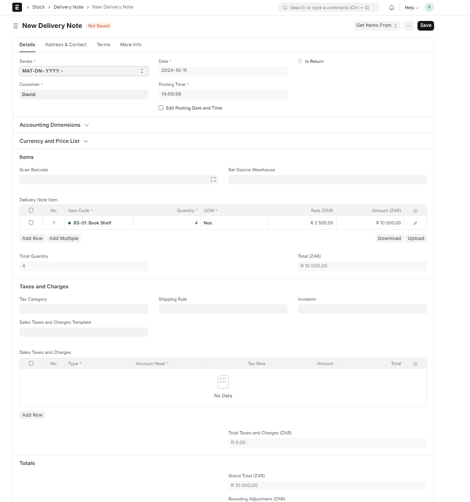Focus the search or command bar
This screenshot has width=470, height=502.
point(329,8)
